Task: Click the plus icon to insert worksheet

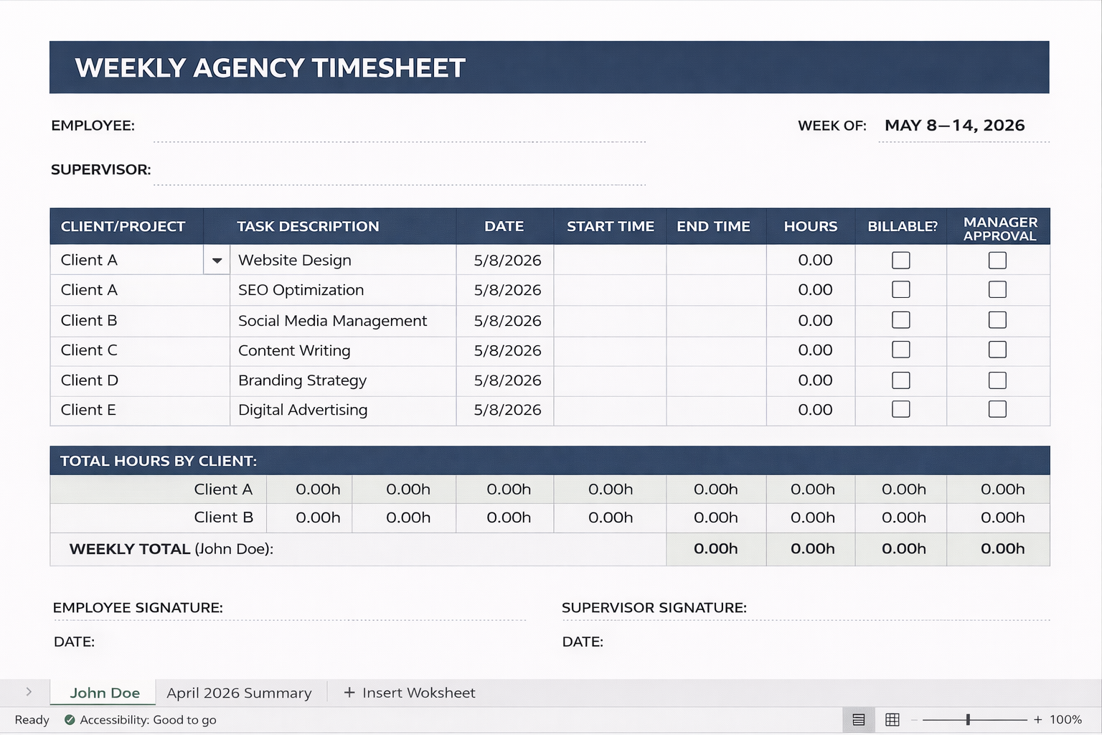Action: (x=349, y=693)
